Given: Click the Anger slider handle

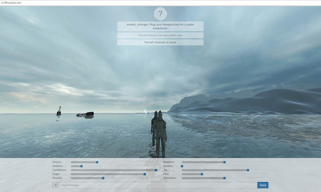Looking at the screenshot, I should tap(145, 174).
